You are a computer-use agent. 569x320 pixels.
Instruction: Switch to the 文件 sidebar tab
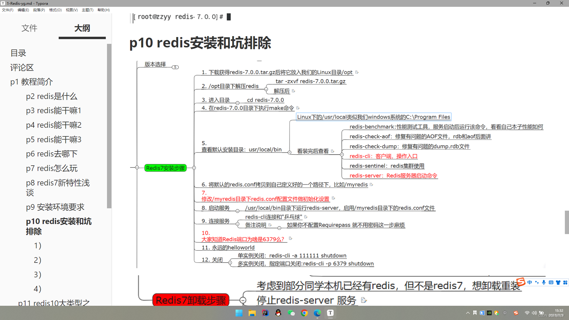click(x=29, y=28)
